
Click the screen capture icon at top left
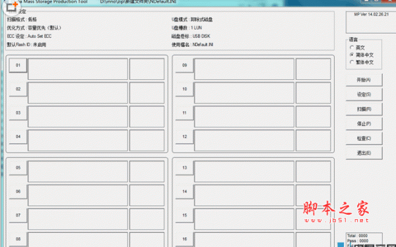tap(11, 7)
